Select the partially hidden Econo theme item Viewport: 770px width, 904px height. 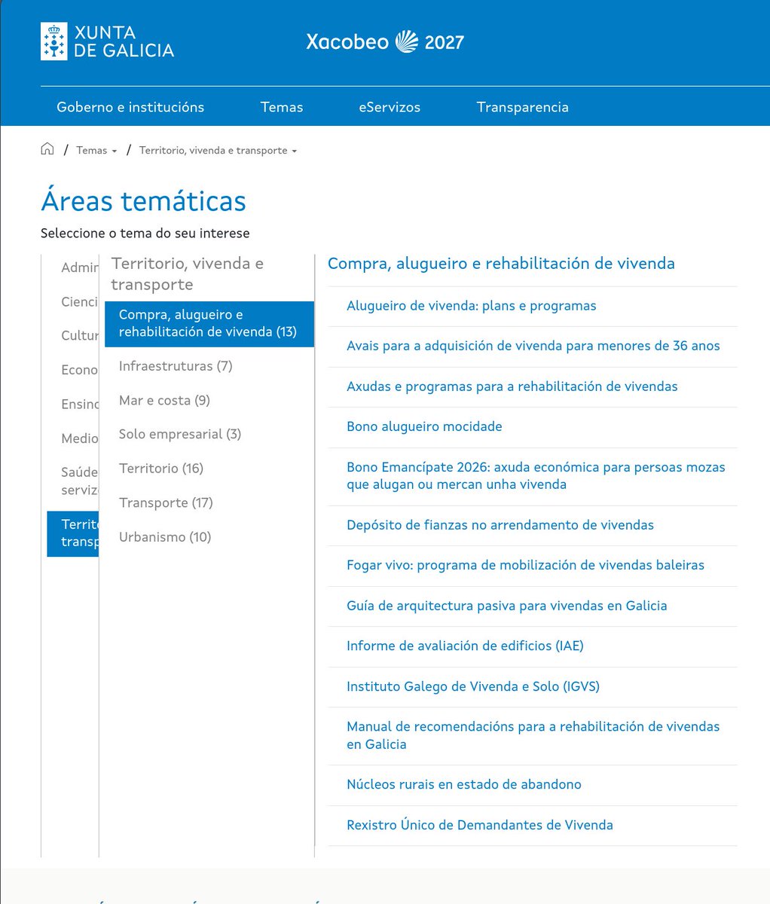pyautogui.click(x=79, y=370)
